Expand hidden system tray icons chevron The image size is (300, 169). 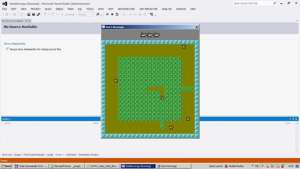[262, 166]
